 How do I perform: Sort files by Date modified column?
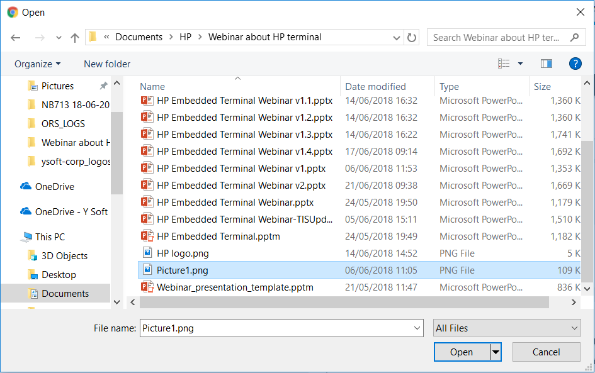click(375, 87)
